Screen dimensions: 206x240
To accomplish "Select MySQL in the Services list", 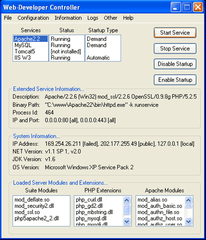I will click(31, 45).
